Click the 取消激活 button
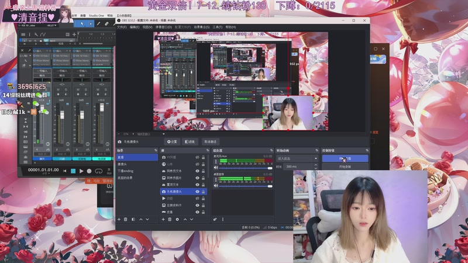 (211, 141)
